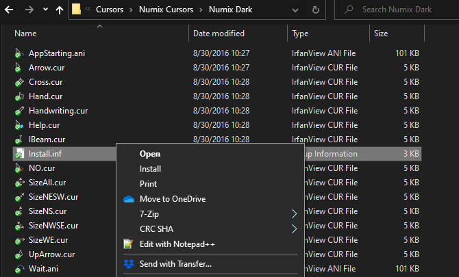The height and width of the screenshot is (277, 459).
Task: Open the CRC SHA submenu
Action: pos(210,229)
